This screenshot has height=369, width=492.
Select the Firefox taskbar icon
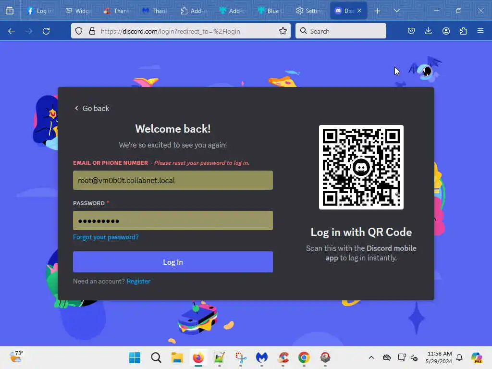pyautogui.click(x=198, y=357)
